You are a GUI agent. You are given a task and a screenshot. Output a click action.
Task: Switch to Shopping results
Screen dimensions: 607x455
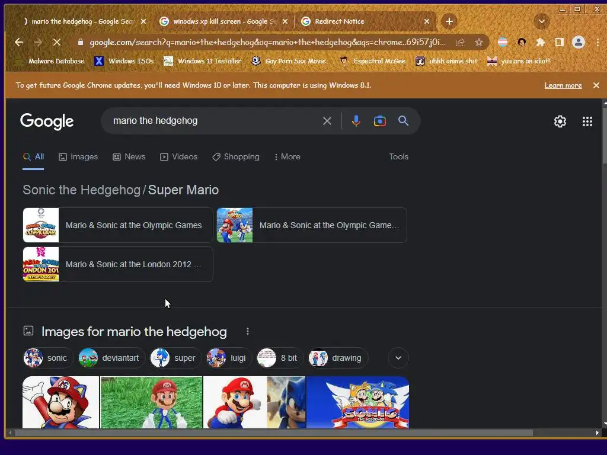(x=236, y=156)
